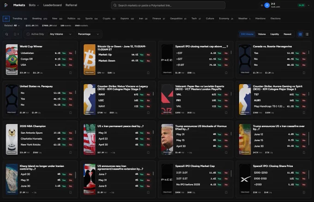Open the green account balance badge
The width and height of the screenshot is (314, 202).
(302, 6)
